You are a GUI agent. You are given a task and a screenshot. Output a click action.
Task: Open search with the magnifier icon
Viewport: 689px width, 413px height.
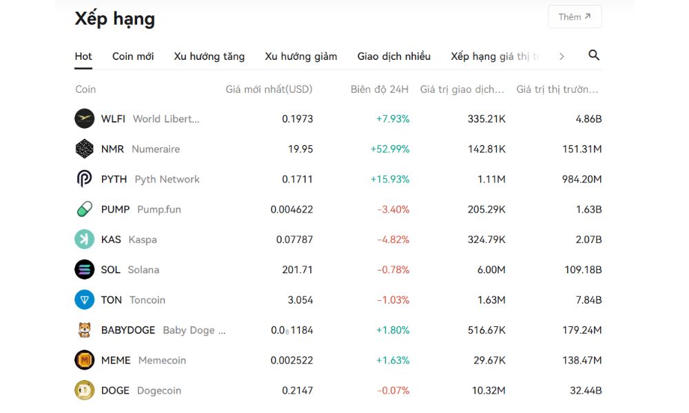pos(593,56)
